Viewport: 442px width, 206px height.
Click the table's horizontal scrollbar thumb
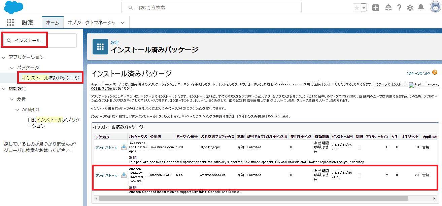(253, 198)
